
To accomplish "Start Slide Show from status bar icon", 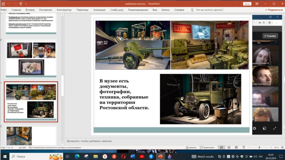I will pos(244,148).
